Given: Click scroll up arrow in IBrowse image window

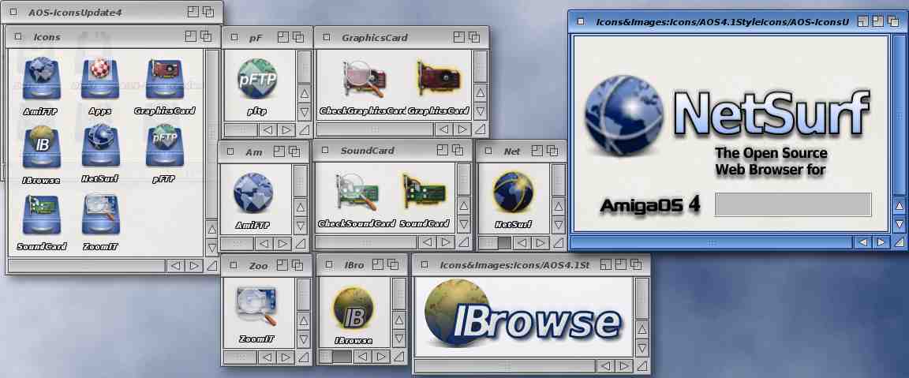Looking at the screenshot, I should 642,329.
